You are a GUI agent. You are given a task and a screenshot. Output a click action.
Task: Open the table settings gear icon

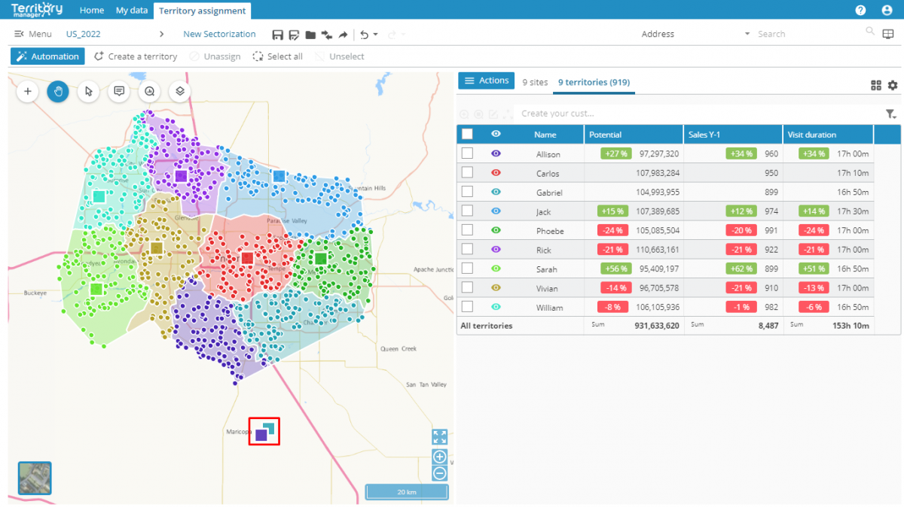(x=893, y=86)
